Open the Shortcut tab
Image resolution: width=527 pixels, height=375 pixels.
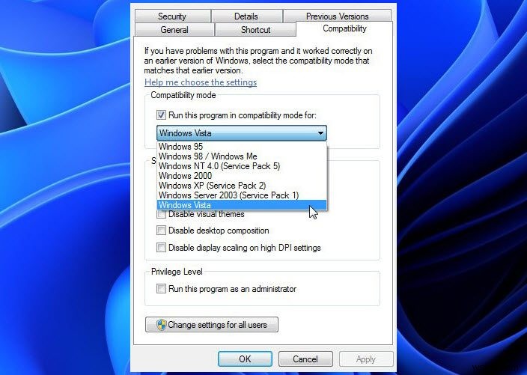pyautogui.click(x=255, y=30)
